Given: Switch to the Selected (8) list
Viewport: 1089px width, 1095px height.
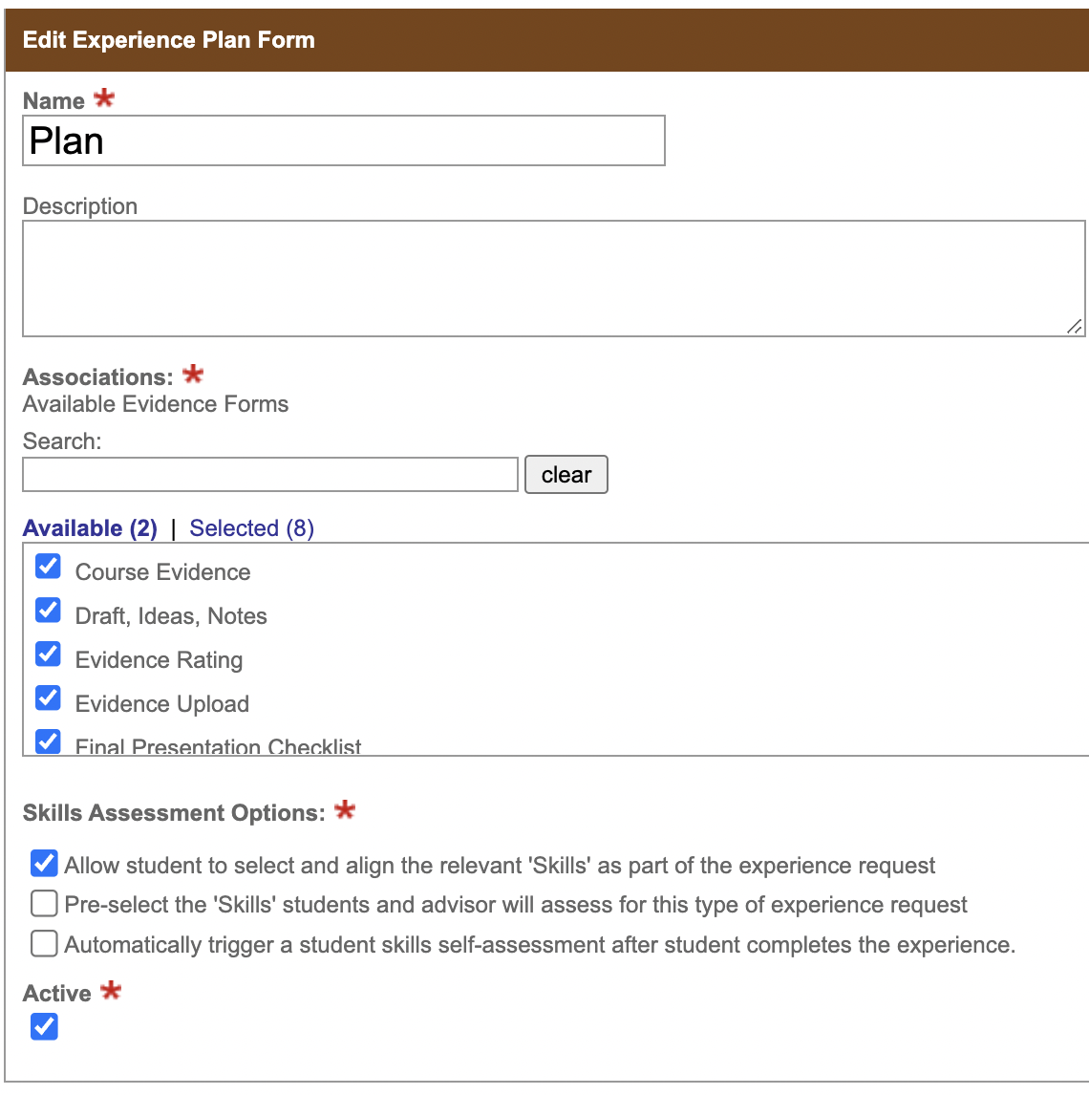Looking at the screenshot, I should (x=251, y=527).
